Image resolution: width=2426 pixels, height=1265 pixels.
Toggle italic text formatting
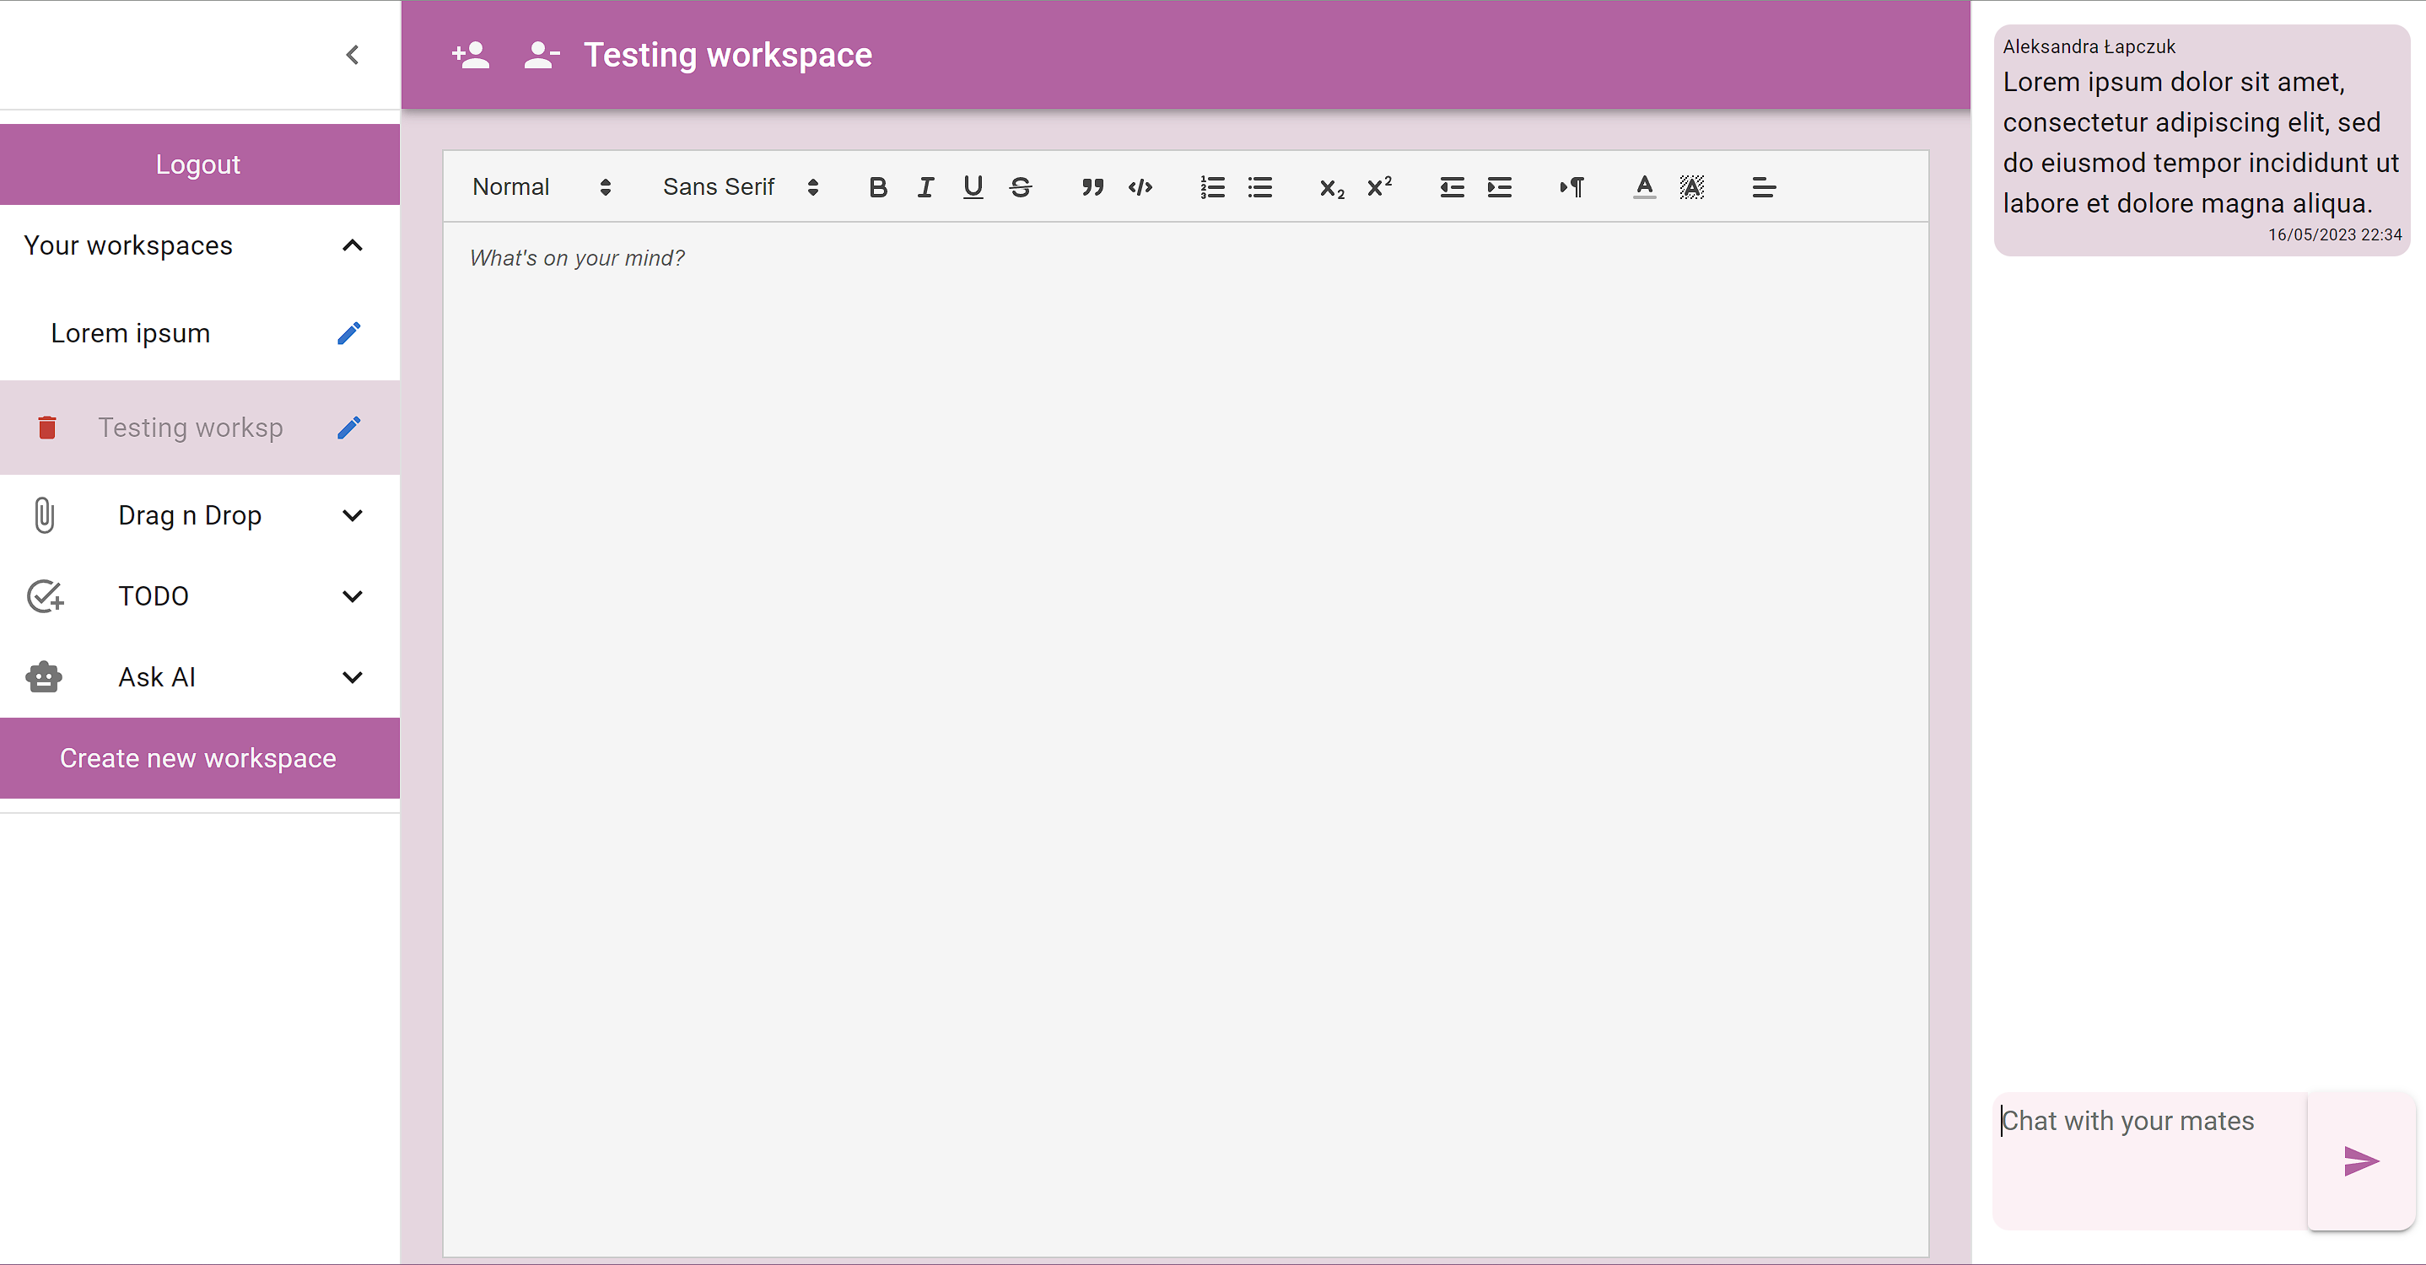pyautogui.click(x=925, y=187)
